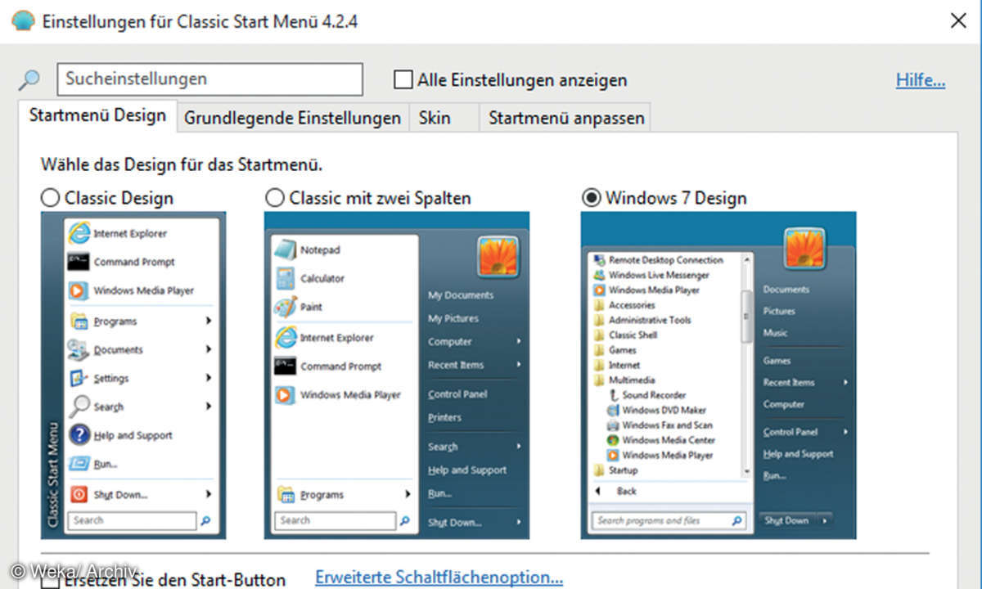This screenshot has height=589, width=982.
Task: Expand Computer submenu arrow in two-column preview
Action: pyautogui.click(x=519, y=342)
